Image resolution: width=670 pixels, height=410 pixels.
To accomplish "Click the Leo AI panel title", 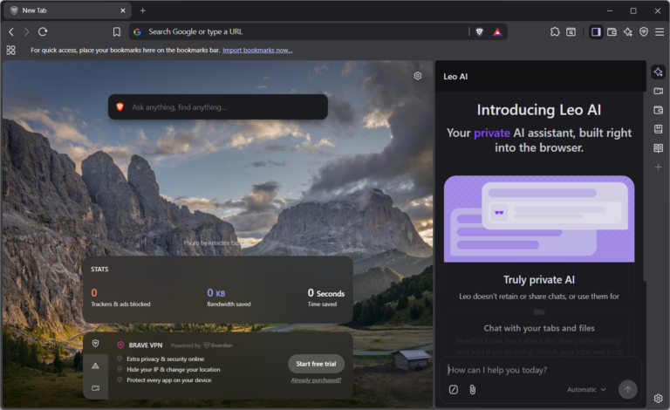I will click(455, 77).
